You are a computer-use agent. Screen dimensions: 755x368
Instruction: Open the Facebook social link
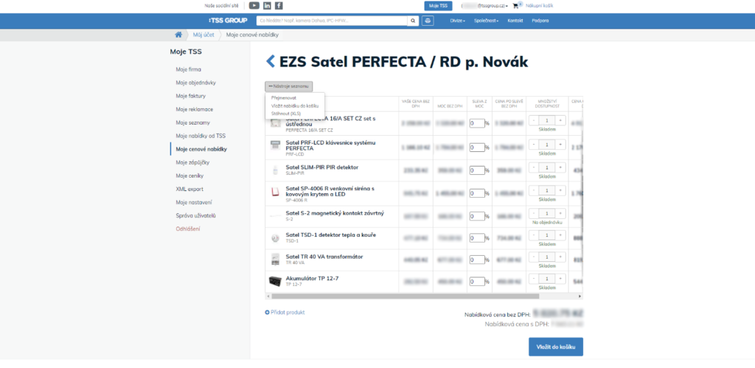point(279,6)
